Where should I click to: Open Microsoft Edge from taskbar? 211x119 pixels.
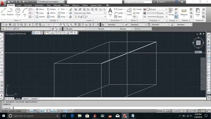72,116
